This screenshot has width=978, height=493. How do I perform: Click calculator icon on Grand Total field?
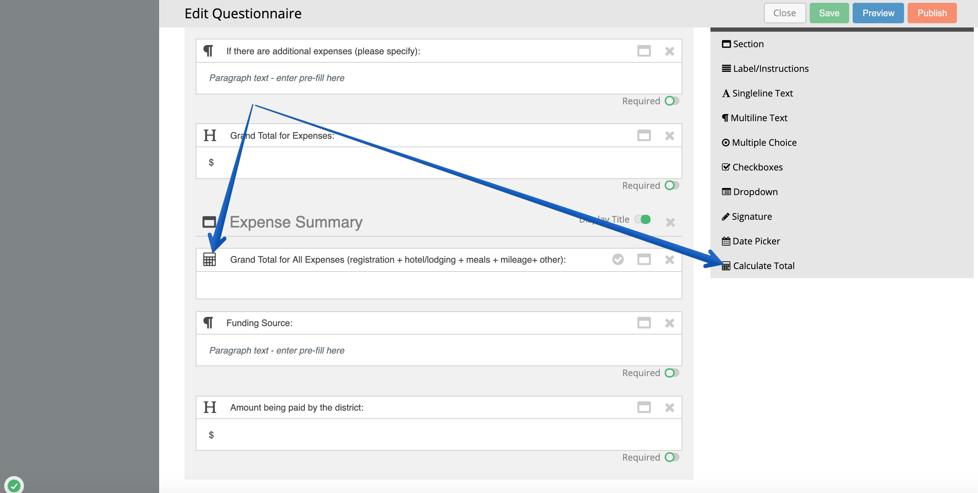click(209, 260)
